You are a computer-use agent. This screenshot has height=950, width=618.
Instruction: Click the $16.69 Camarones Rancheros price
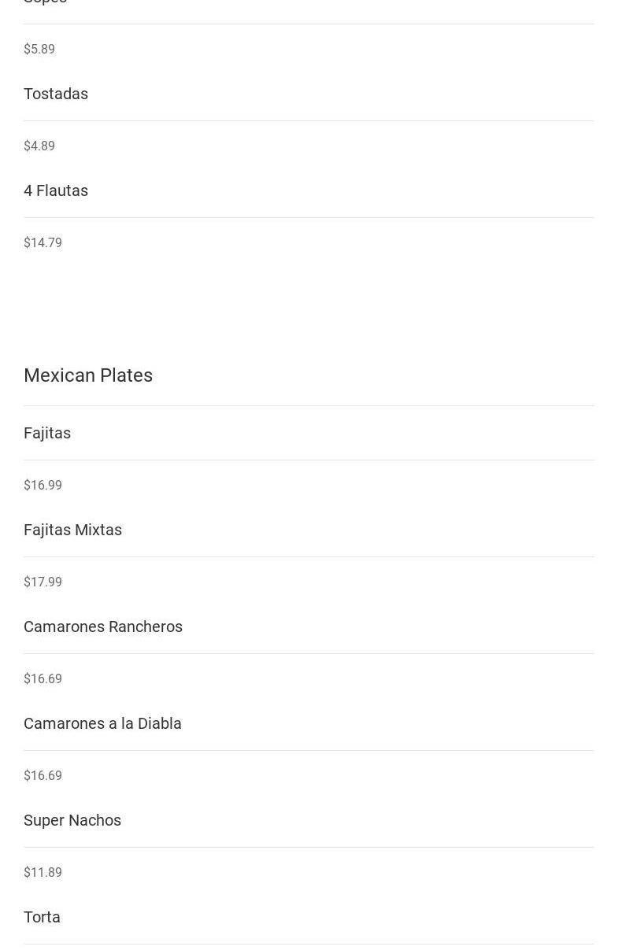pyautogui.click(x=43, y=679)
